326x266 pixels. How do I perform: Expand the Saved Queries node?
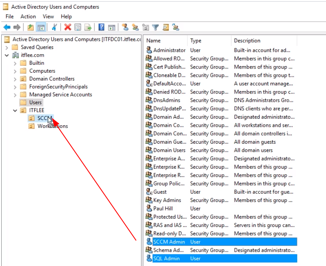pos(7,47)
